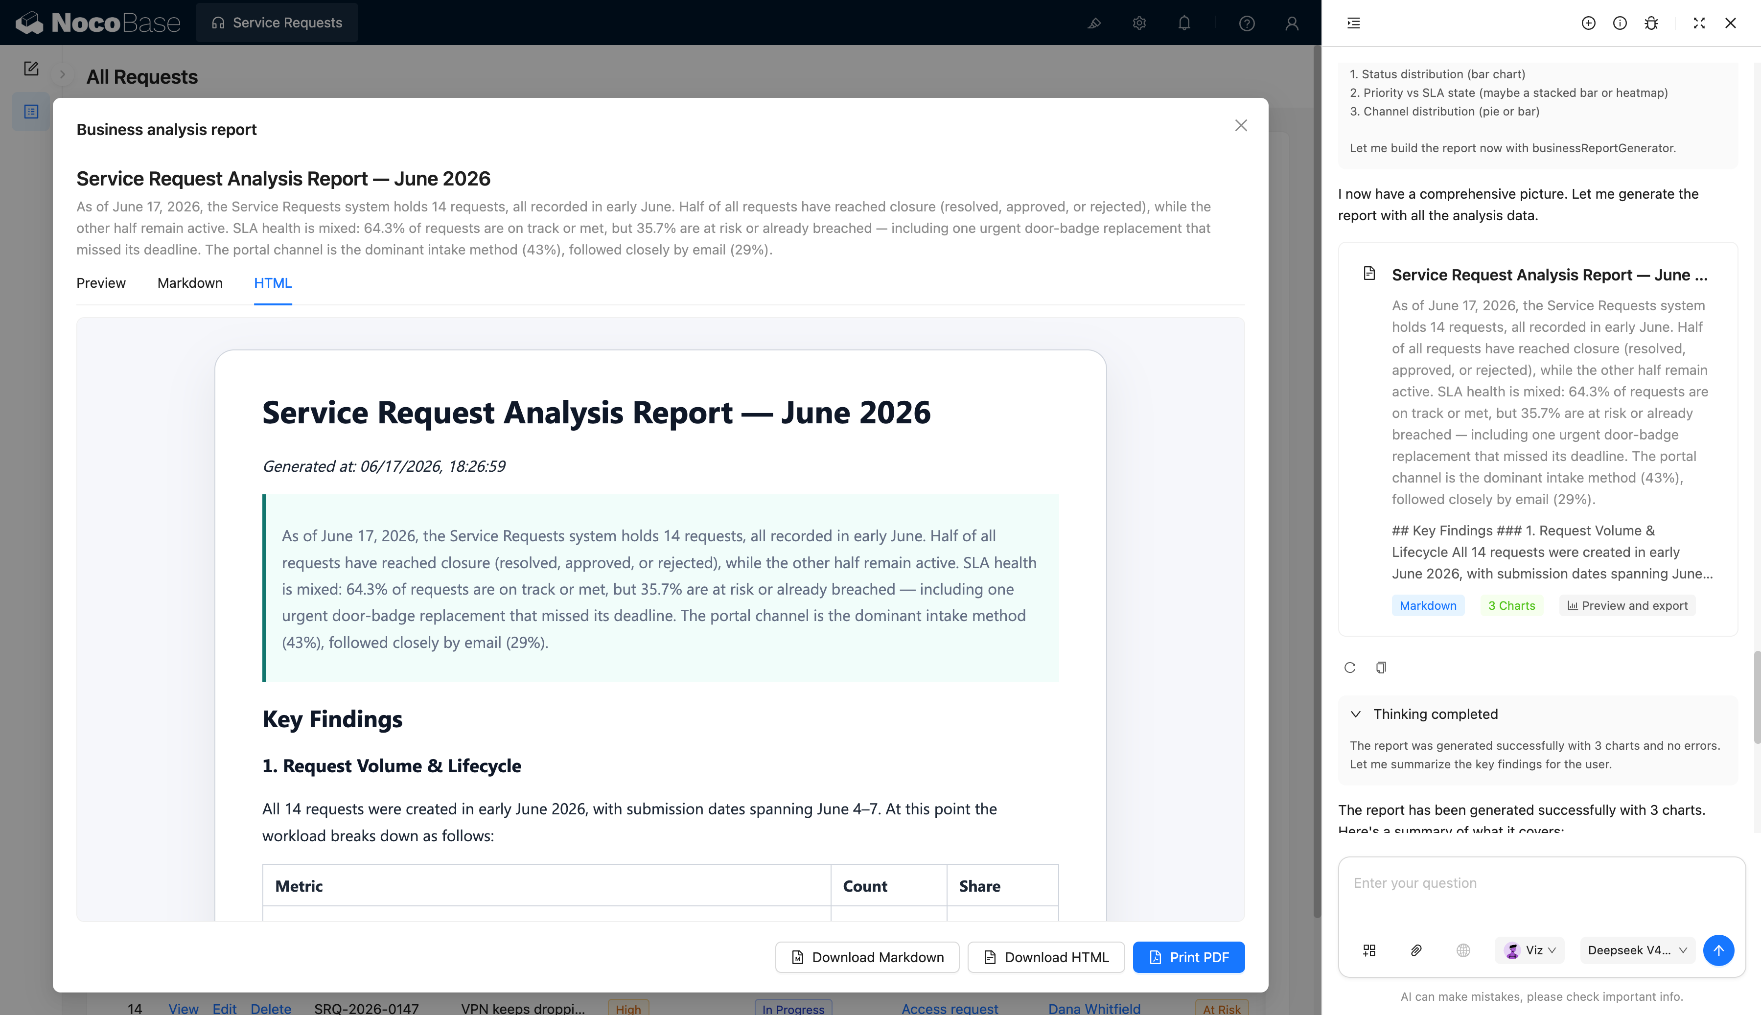Collapse the Thinking completed section
Viewport: 1761px width, 1015px height.
click(1355, 714)
